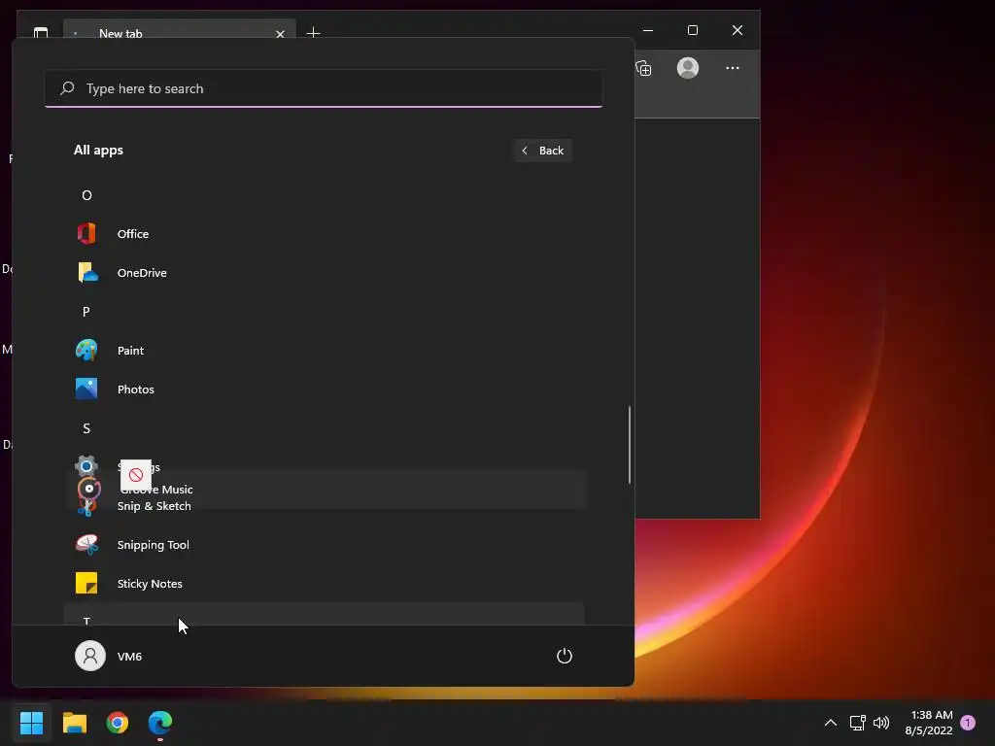Open Edge Settings and more menu
The width and height of the screenshot is (995, 746).
coord(733,68)
